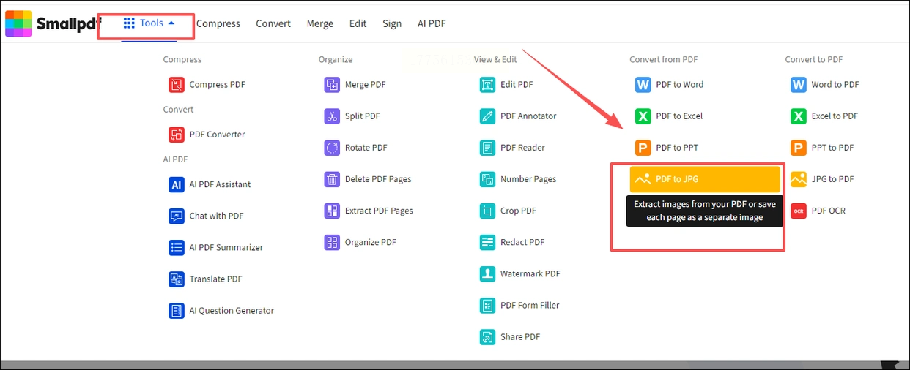Click the Word to PDF icon
Screen dimensions: 910x370
798,85
